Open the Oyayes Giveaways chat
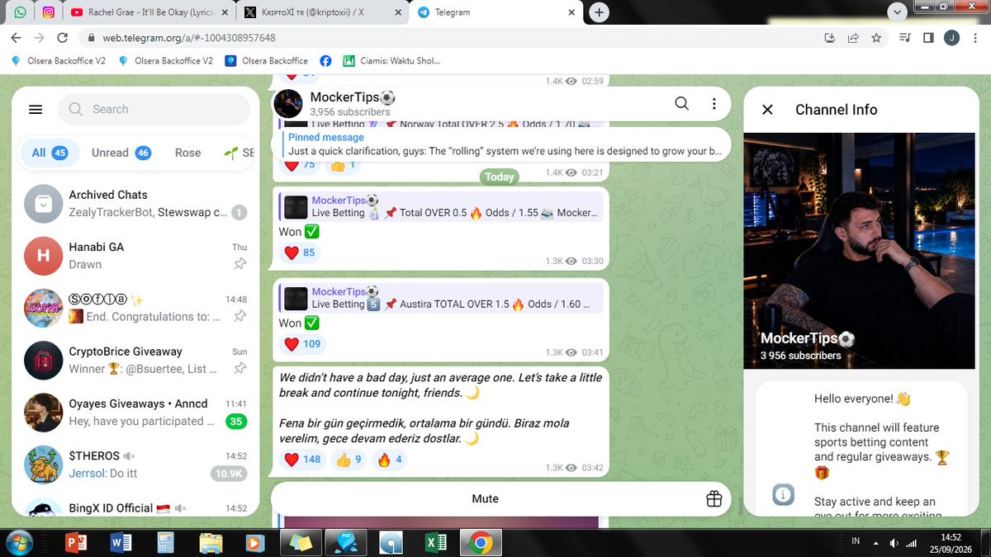The height and width of the screenshot is (557, 991). point(136,412)
